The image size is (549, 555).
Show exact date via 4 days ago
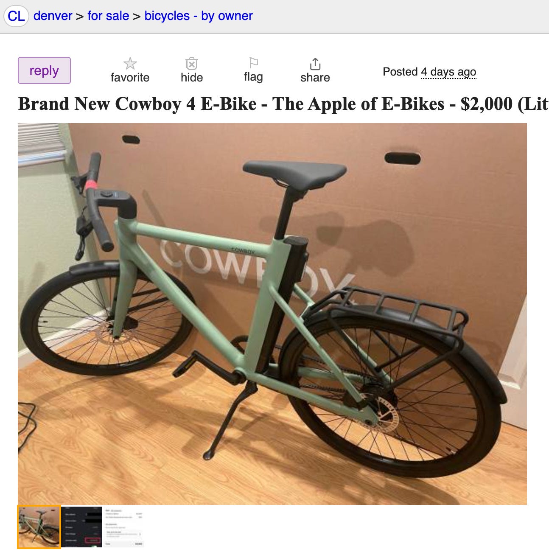[x=448, y=72]
